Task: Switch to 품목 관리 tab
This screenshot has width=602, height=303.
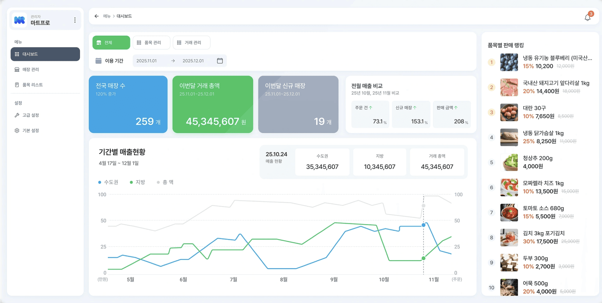Action: pyautogui.click(x=151, y=43)
